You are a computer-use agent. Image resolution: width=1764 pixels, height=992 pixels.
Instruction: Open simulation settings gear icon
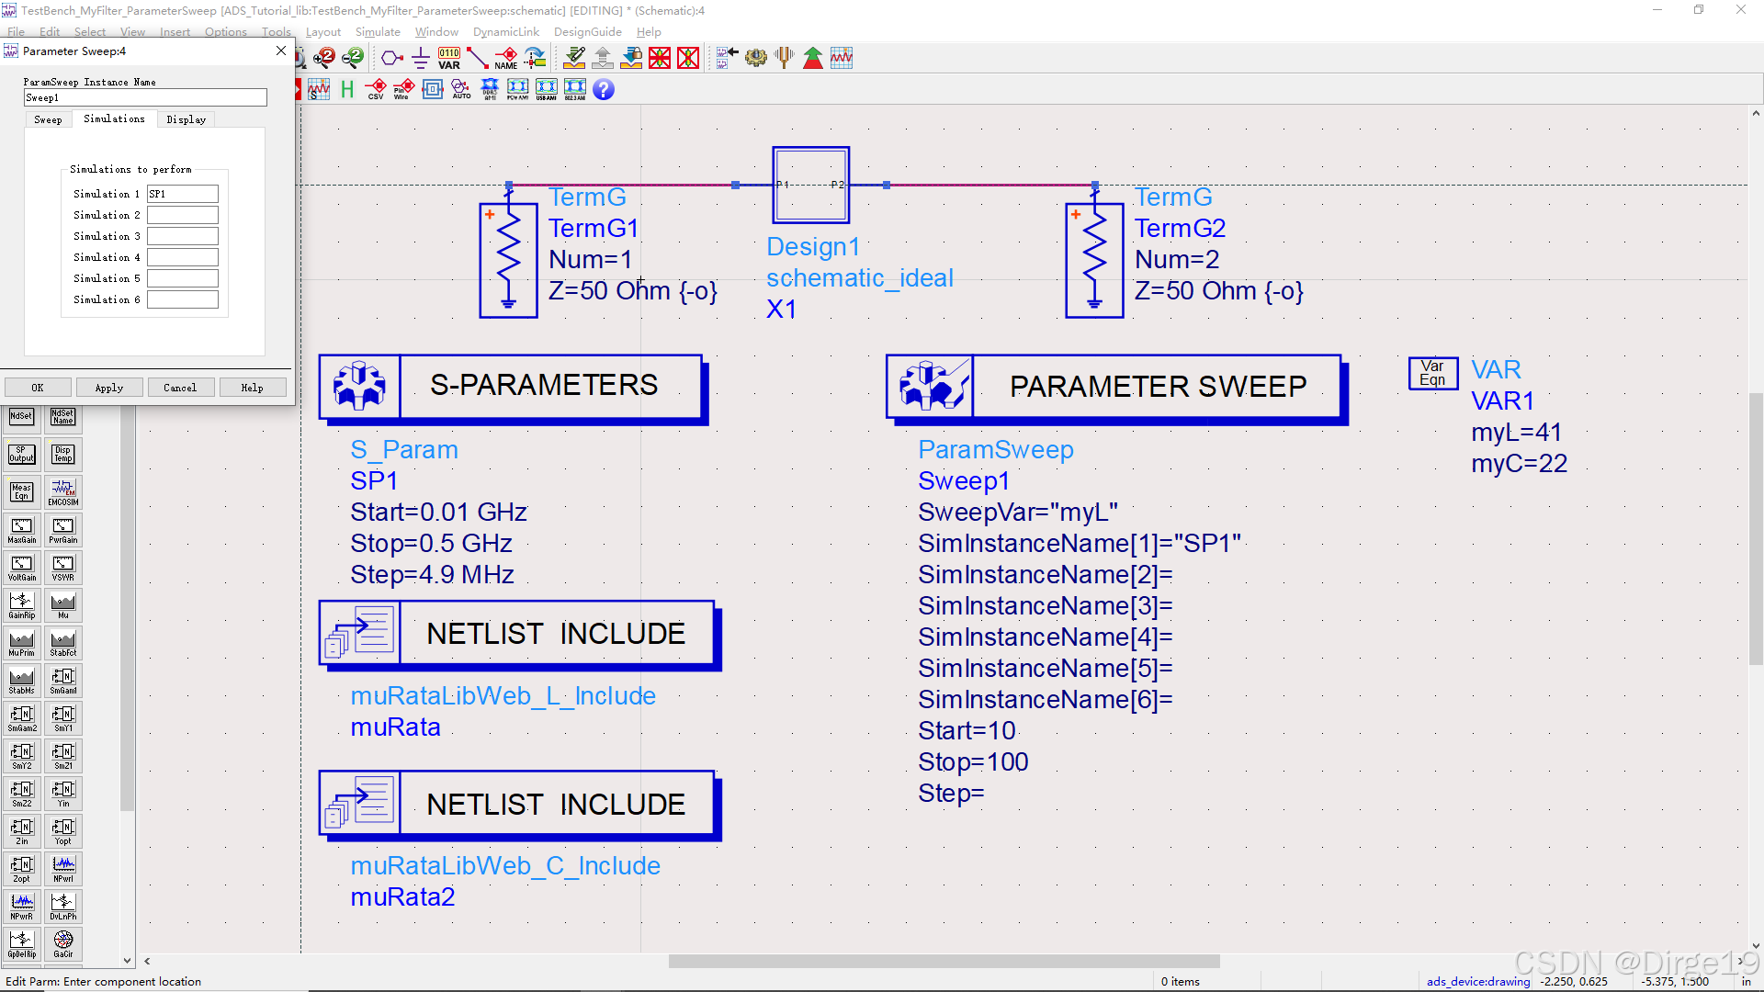tap(755, 57)
